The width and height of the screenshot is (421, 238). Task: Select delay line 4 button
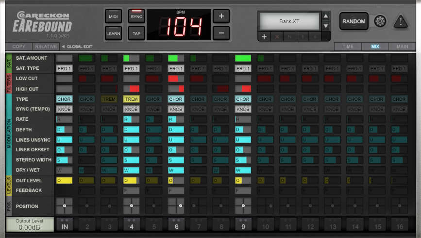click(x=132, y=224)
